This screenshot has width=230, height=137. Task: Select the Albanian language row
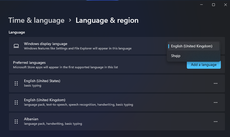click(117, 122)
